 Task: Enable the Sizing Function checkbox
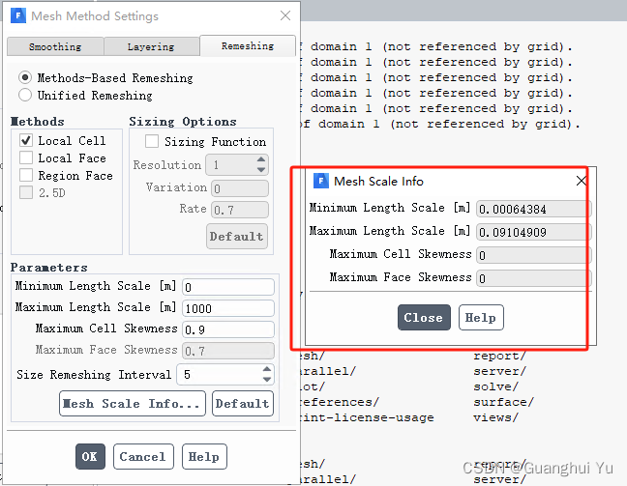(152, 141)
